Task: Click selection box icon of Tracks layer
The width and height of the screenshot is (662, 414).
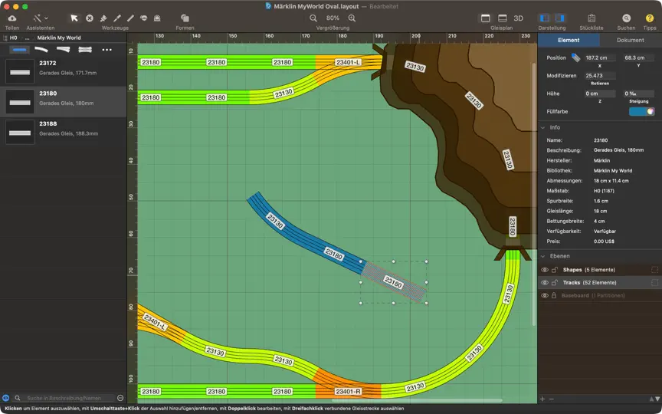Action: pyautogui.click(x=655, y=283)
